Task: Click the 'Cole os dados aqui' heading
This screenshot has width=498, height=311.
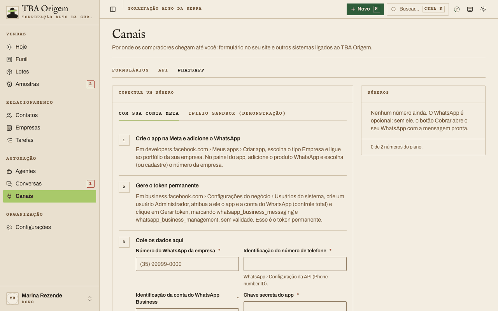Action: tap(160, 240)
